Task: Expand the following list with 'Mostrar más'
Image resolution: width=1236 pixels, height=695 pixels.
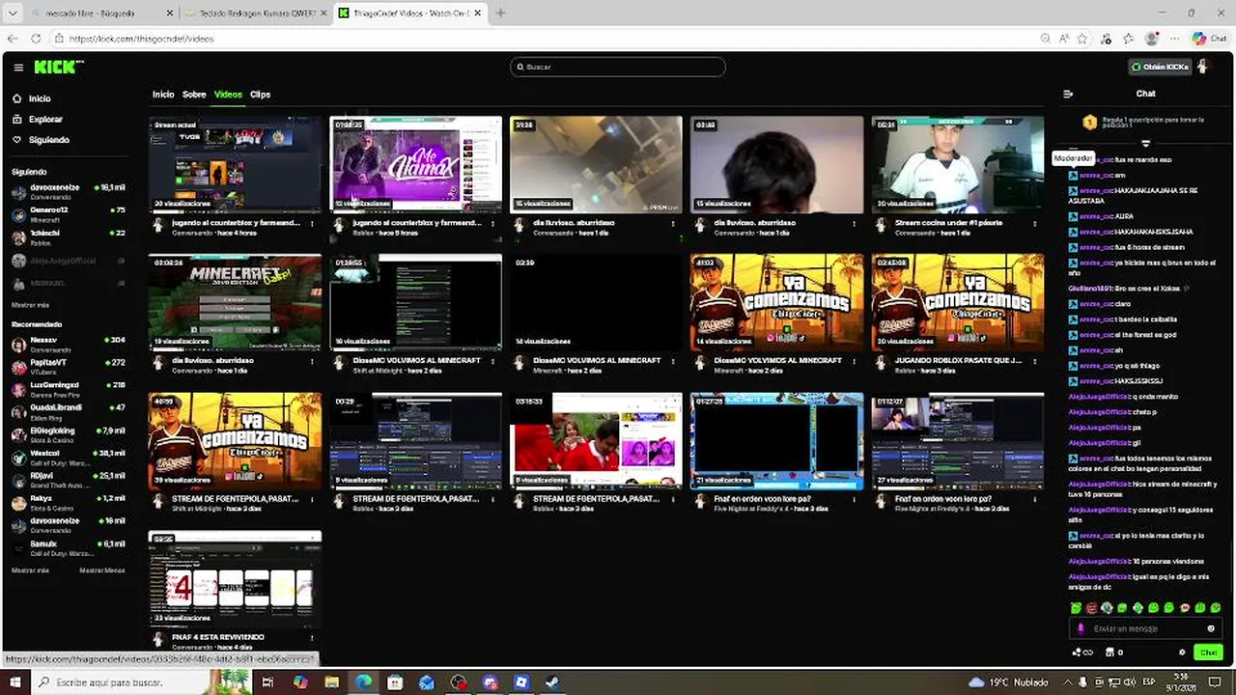Action: tap(30, 305)
